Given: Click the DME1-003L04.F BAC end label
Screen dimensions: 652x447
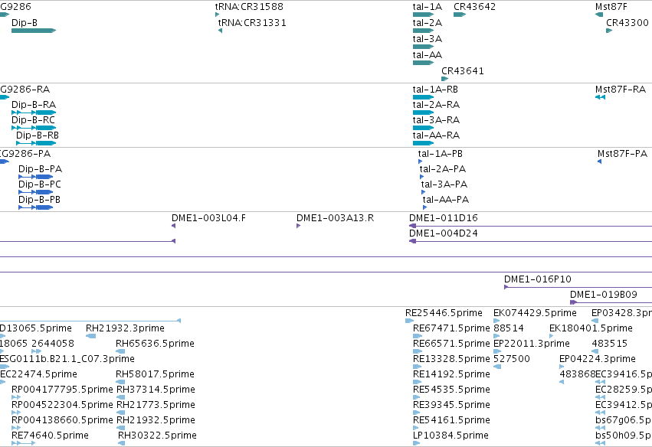Looking at the screenshot, I should coord(208,218).
